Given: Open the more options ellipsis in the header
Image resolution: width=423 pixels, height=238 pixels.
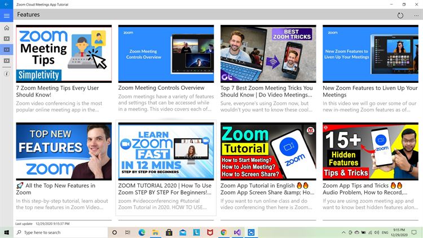Looking at the screenshot, I should coord(416,16).
